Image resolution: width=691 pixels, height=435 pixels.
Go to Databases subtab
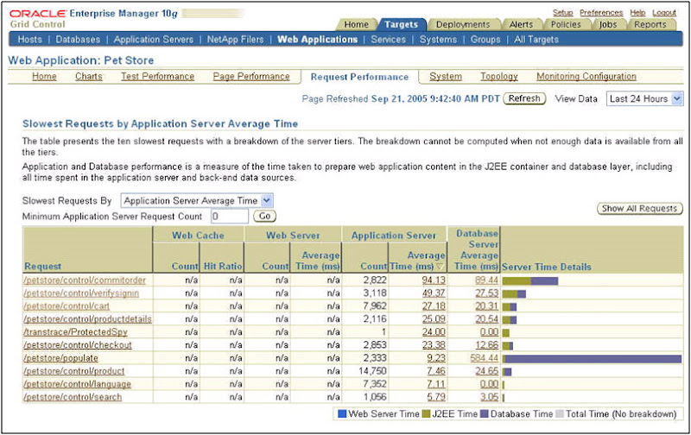click(78, 39)
